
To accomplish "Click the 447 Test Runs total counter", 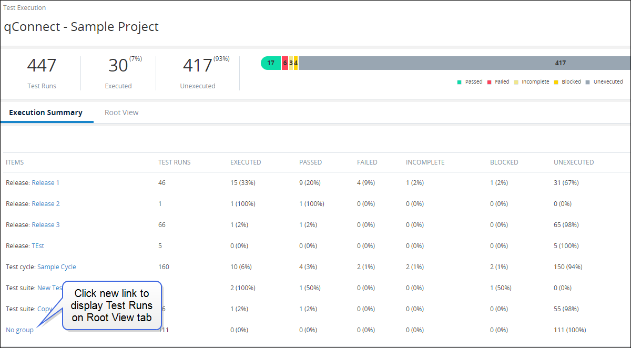I will pos(42,66).
